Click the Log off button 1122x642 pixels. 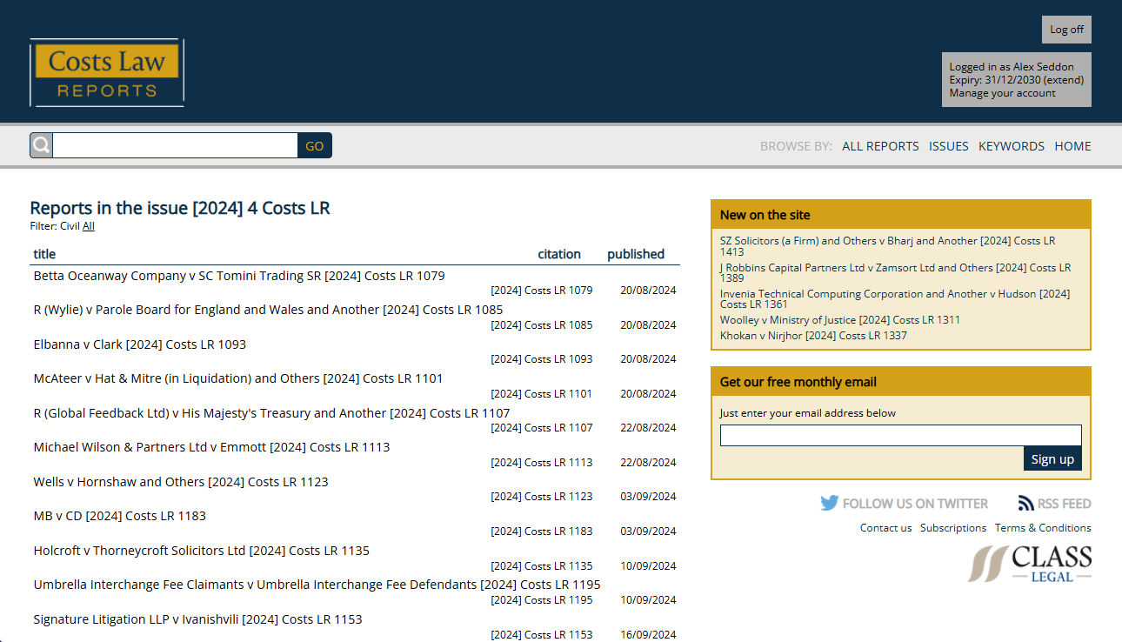click(x=1066, y=30)
